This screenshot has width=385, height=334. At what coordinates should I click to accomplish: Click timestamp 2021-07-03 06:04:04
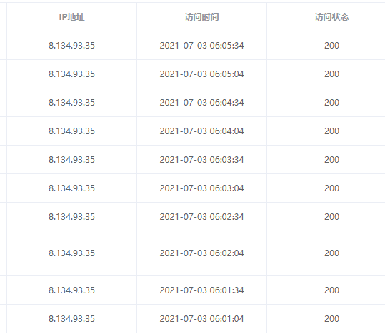201,131
